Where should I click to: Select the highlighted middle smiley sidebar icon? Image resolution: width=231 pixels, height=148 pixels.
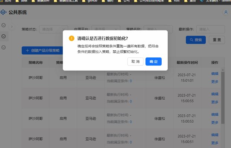3,36
